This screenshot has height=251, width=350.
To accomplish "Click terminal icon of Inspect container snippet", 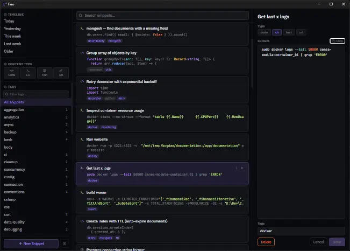I will [82, 110].
